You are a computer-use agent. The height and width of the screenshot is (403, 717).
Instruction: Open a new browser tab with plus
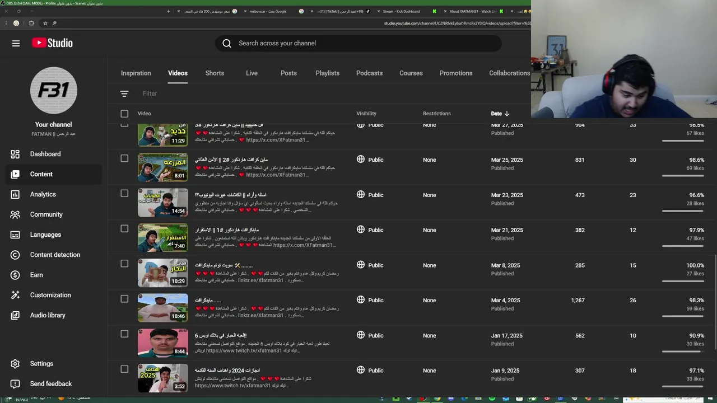click(x=168, y=11)
